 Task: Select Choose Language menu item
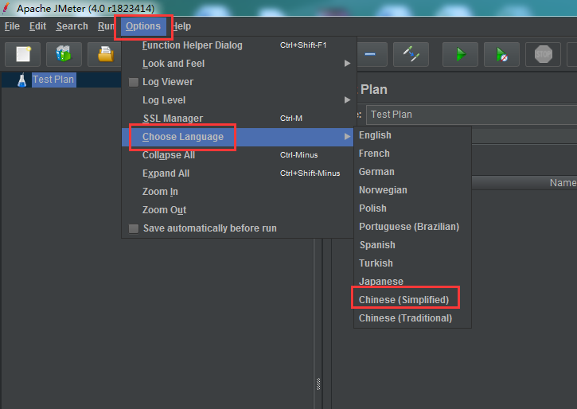click(x=238, y=137)
